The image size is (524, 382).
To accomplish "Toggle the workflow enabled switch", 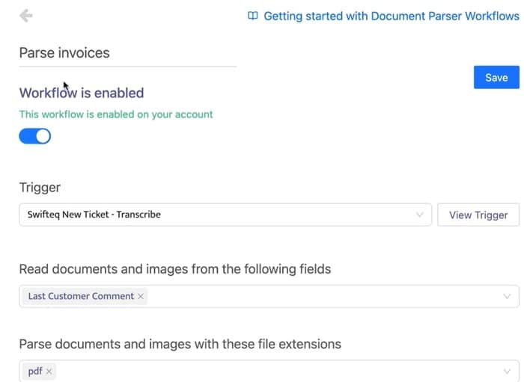I will 34,136.
